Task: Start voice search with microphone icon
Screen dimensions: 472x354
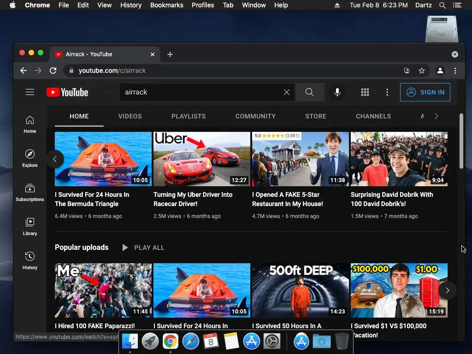Action: [337, 92]
